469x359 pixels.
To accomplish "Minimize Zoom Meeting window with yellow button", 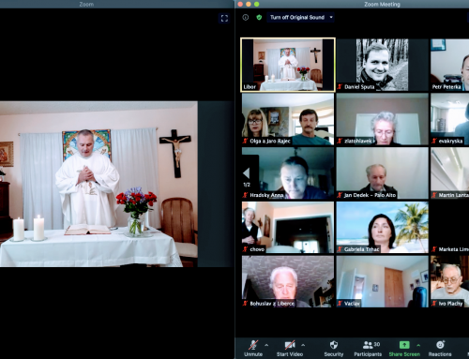I will point(249,4).
